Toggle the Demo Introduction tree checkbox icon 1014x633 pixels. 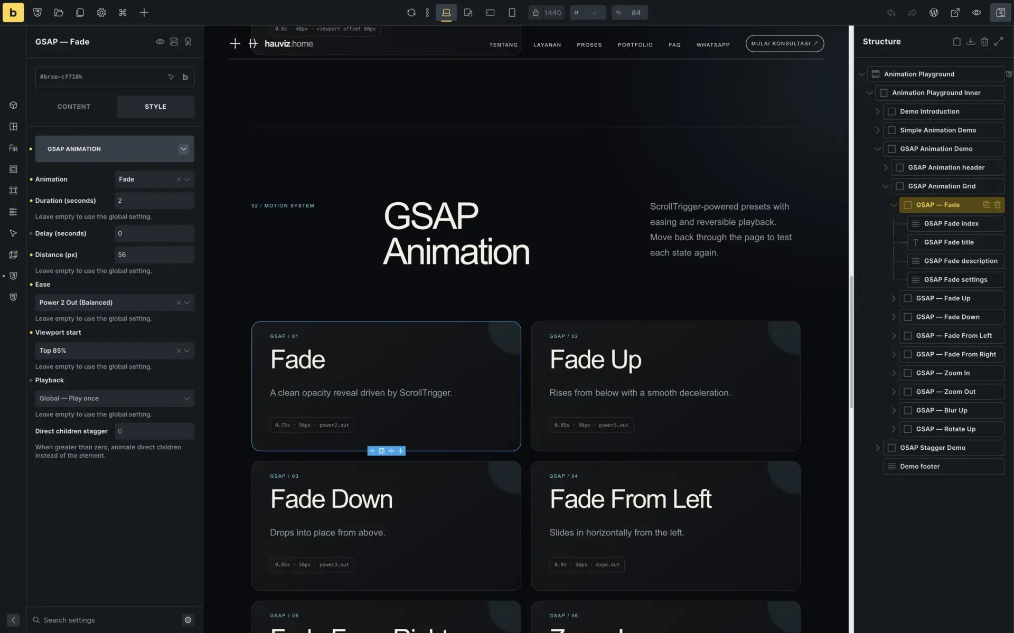[891, 111]
